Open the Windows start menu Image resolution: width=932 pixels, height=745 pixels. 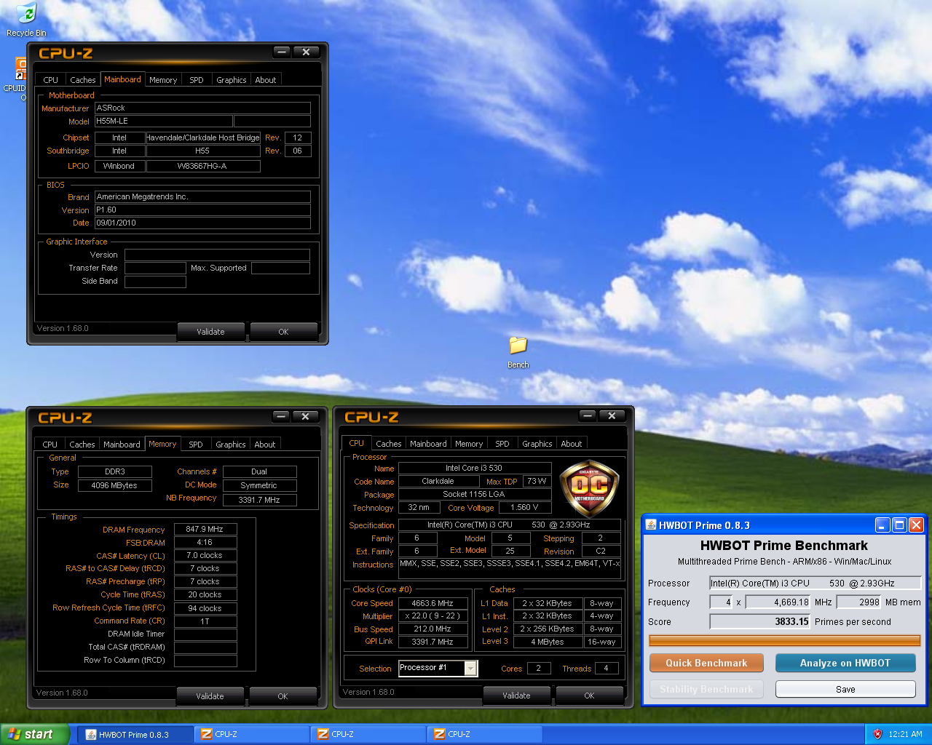(x=35, y=734)
